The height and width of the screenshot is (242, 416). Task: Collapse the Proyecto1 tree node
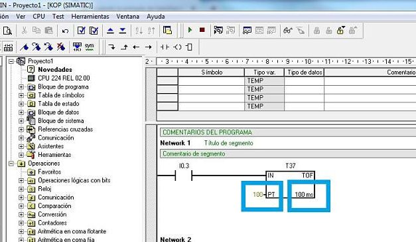pyautogui.click(x=11, y=61)
